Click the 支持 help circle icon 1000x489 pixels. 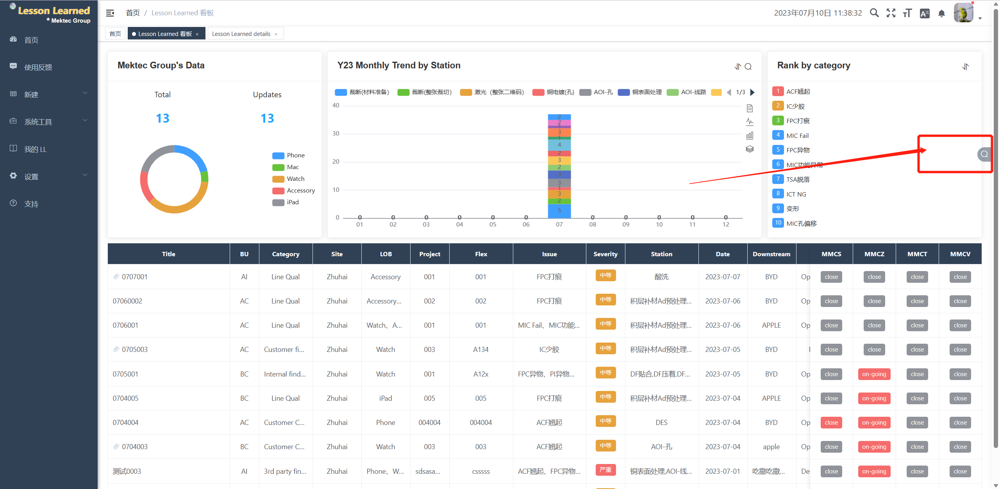pyautogui.click(x=13, y=203)
